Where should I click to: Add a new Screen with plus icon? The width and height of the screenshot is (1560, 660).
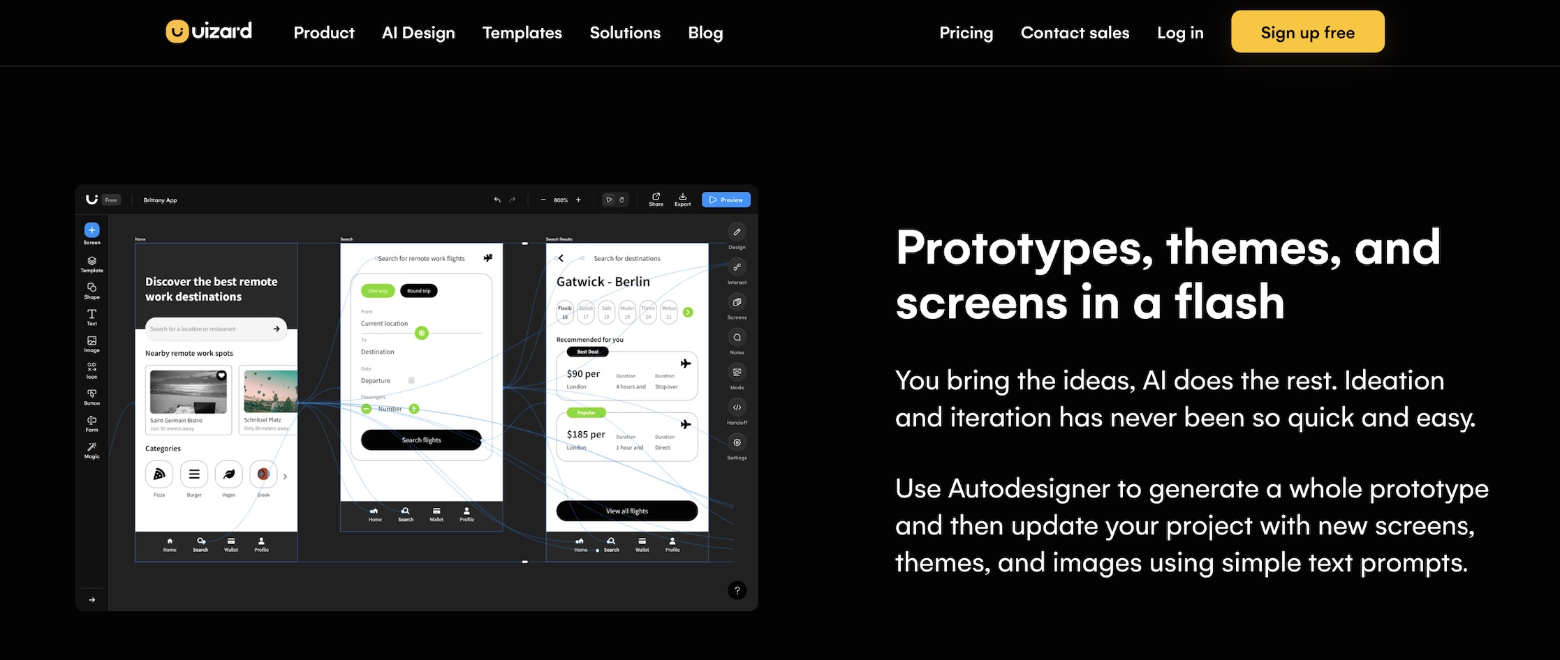click(x=91, y=230)
